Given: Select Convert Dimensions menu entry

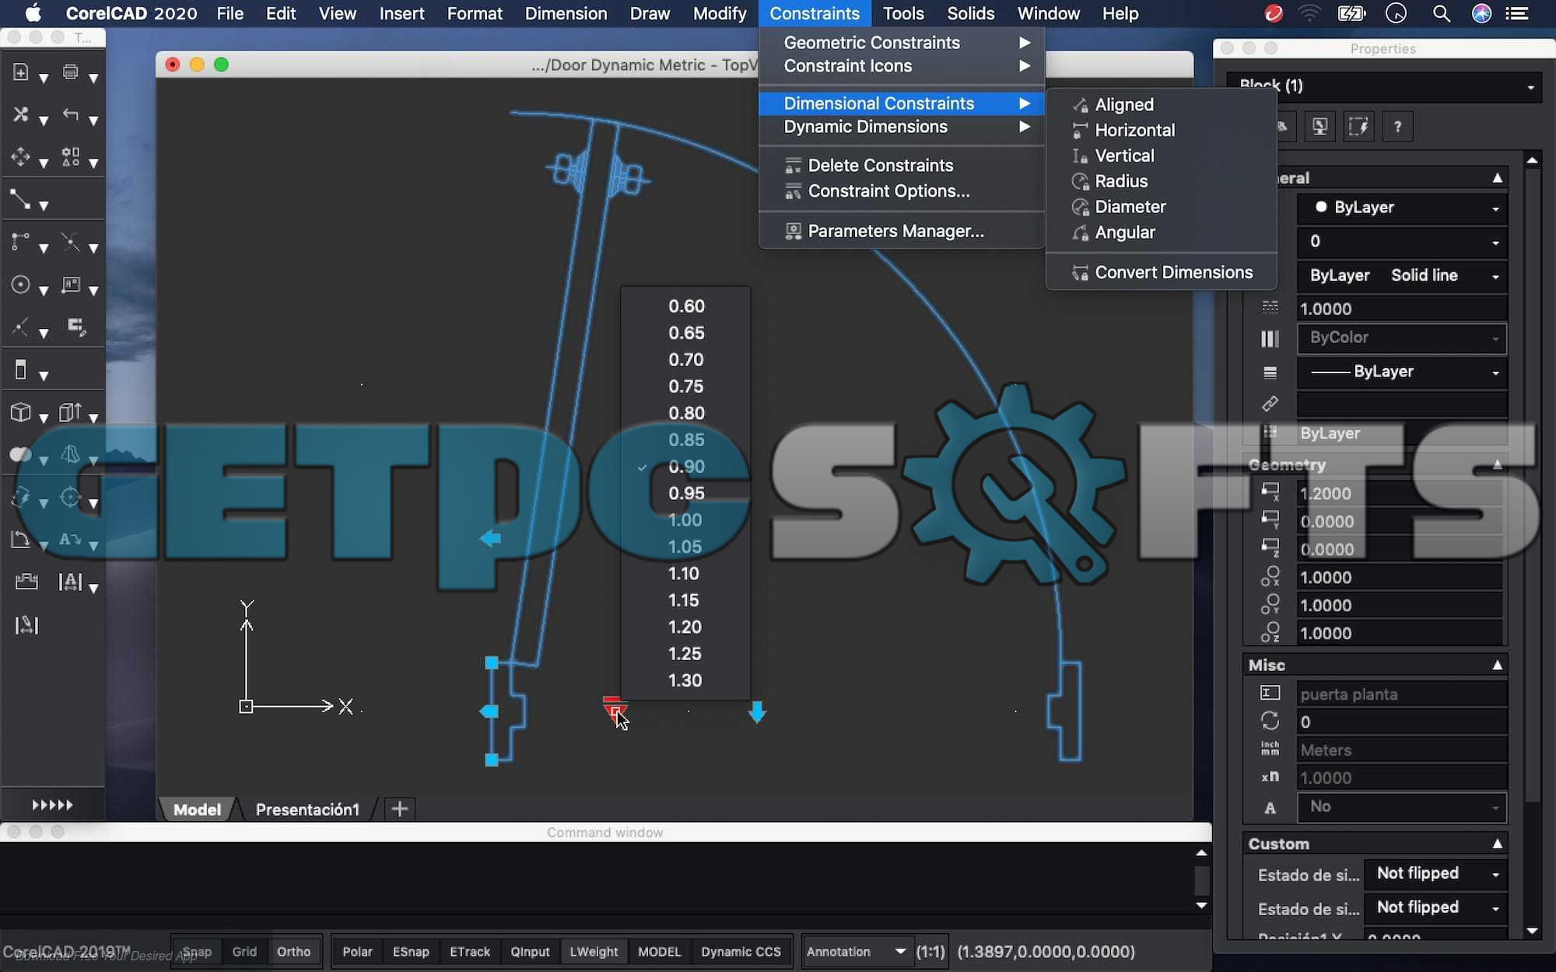Looking at the screenshot, I should pyautogui.click(x=1162, y=272).
